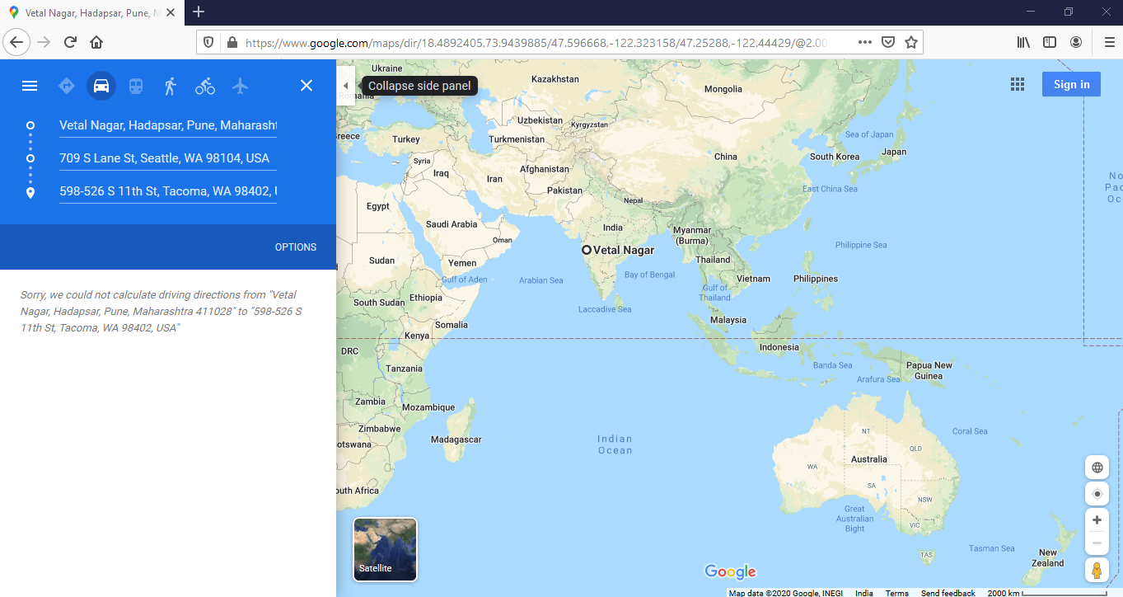The image size is (1123, 597).
Task: Select driving mode car icon
Action: [101, 86]
